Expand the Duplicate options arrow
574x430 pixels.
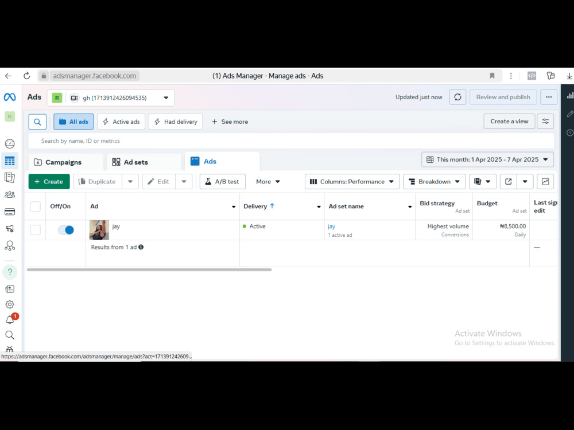pyautogui.click(x=130, y=181)
